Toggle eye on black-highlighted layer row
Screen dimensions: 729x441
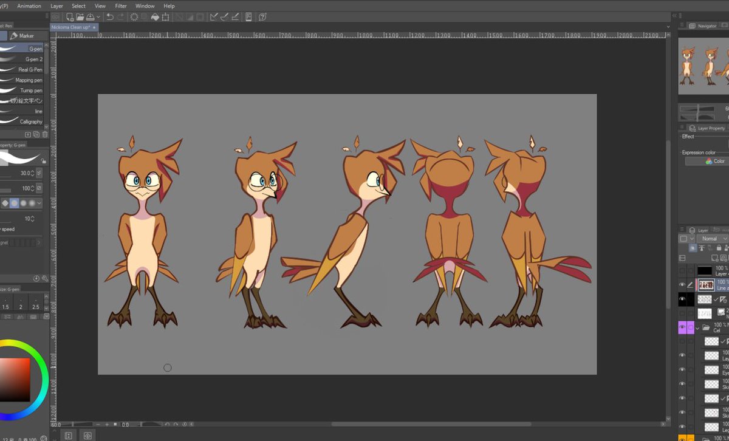click(682, 299)
